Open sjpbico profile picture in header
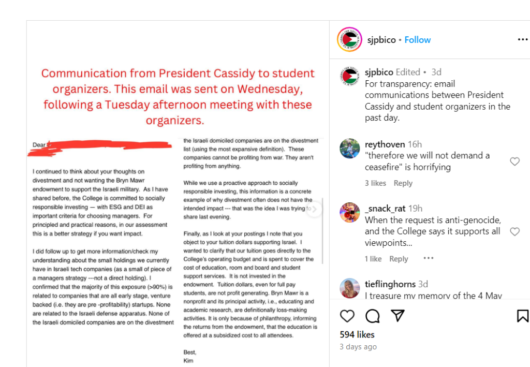Viewport: 530px width, 367px height. (x=349, y=39)
